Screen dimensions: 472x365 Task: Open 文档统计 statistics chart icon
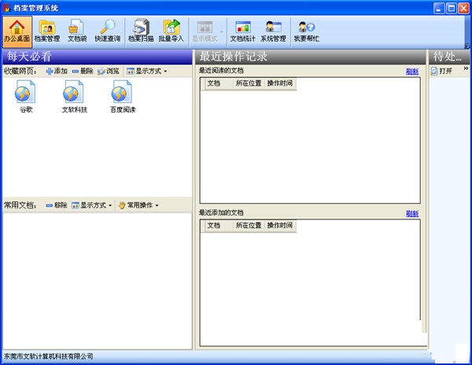[x=242, y=31]
